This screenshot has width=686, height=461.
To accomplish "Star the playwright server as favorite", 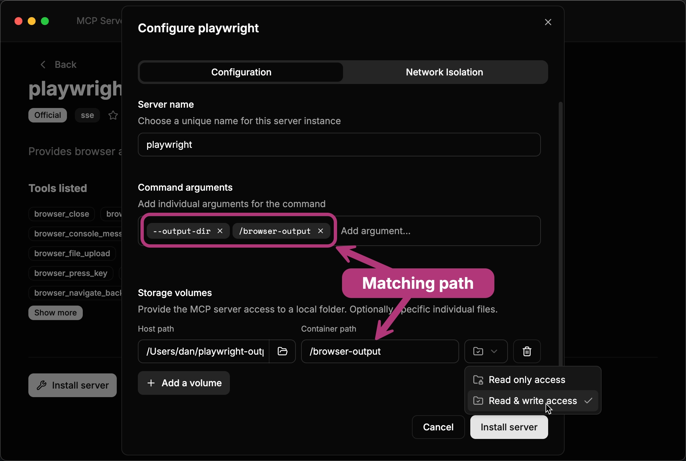I will (x=113, y=115).
